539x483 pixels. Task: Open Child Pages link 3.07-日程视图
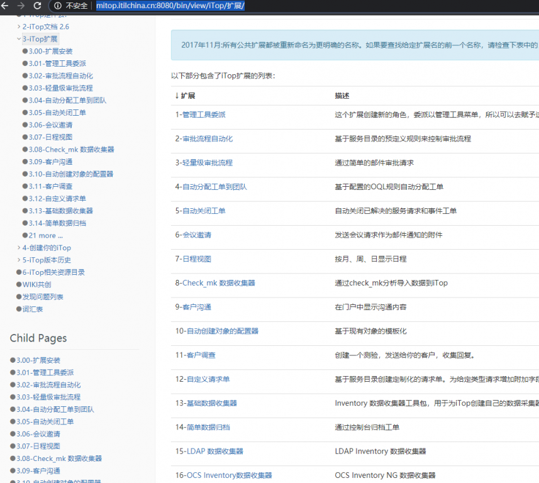[x=38, y=447]
